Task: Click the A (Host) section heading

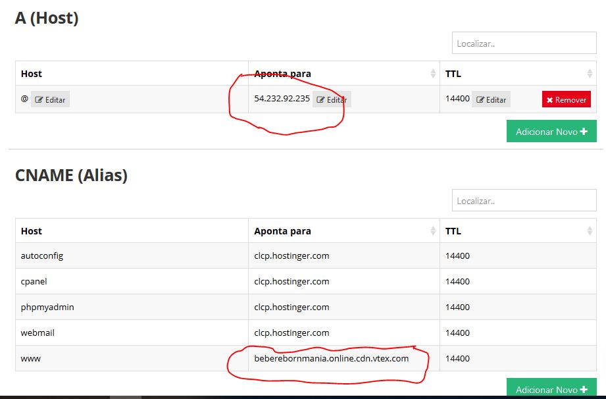Action: (x=46, y=18)
